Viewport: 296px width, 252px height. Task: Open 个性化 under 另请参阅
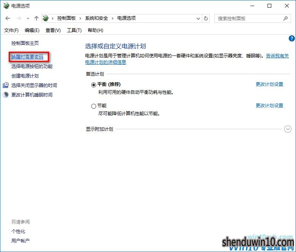(x=18, y=231)
